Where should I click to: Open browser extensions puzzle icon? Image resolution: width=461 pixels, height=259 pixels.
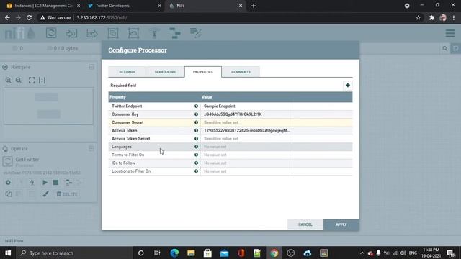[x=431, y=18]
